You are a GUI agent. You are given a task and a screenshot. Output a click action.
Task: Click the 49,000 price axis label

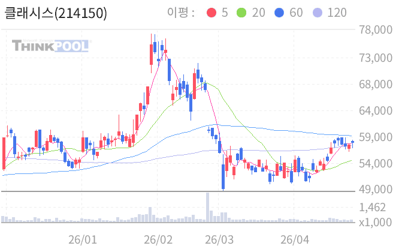pyautogui.click(x=376, y=189)
